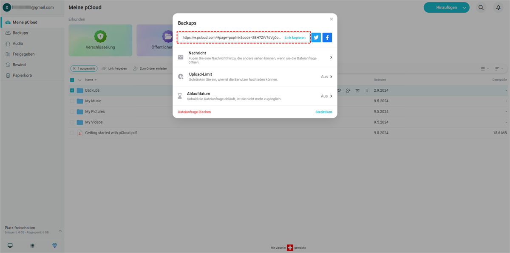Check the My Videos checkbox

click(72, 122)
